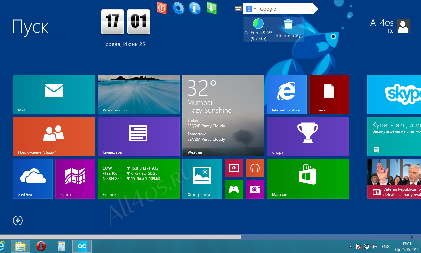Open the Магазин store tile
The width and height of the screenshot is (421, 253).
308,179
